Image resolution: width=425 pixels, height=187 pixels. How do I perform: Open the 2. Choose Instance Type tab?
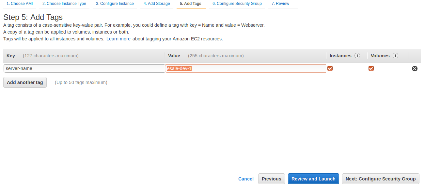[x=64, y=4]
